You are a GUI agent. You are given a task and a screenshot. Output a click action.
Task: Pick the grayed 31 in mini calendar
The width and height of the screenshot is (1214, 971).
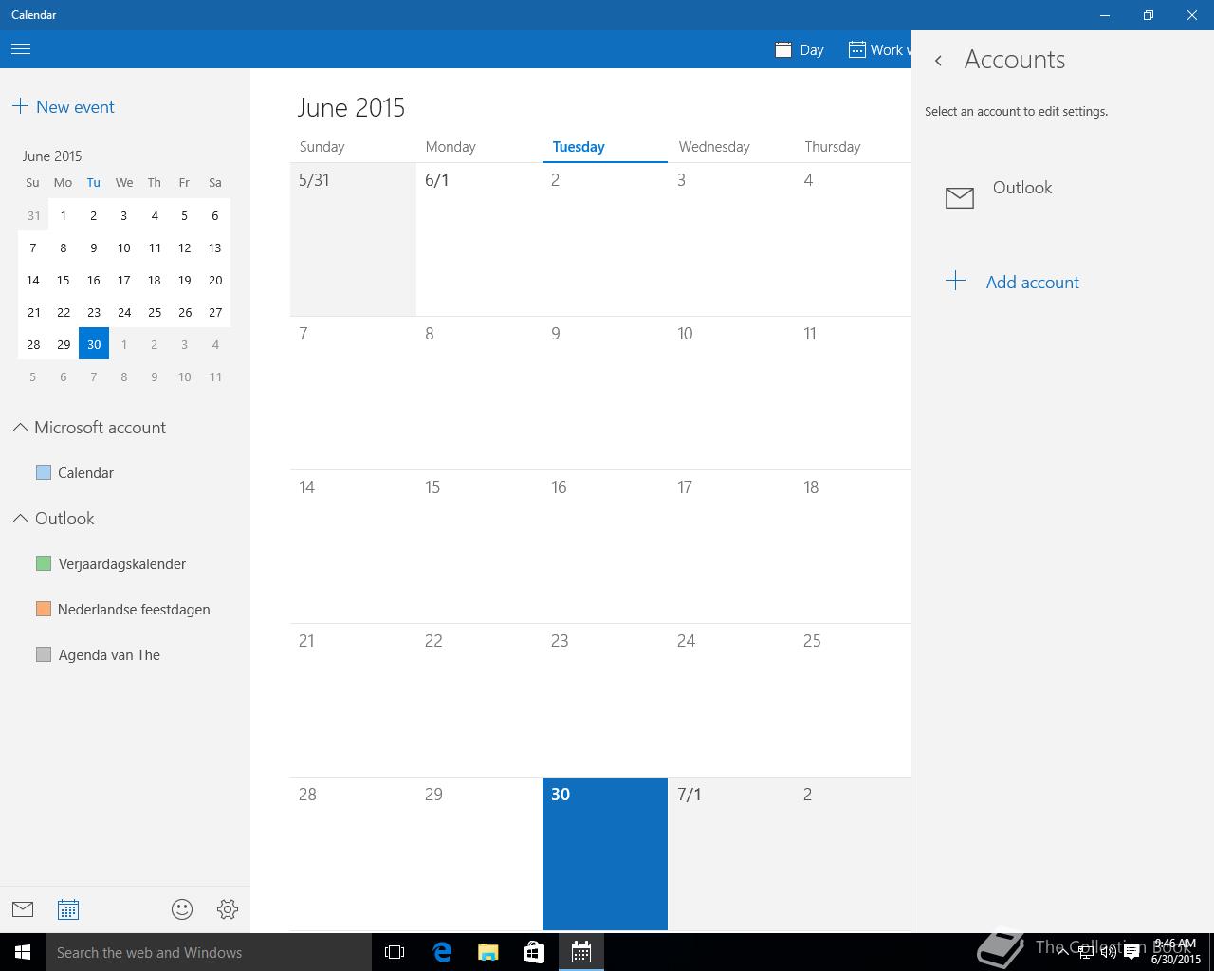tap(33, 215)
